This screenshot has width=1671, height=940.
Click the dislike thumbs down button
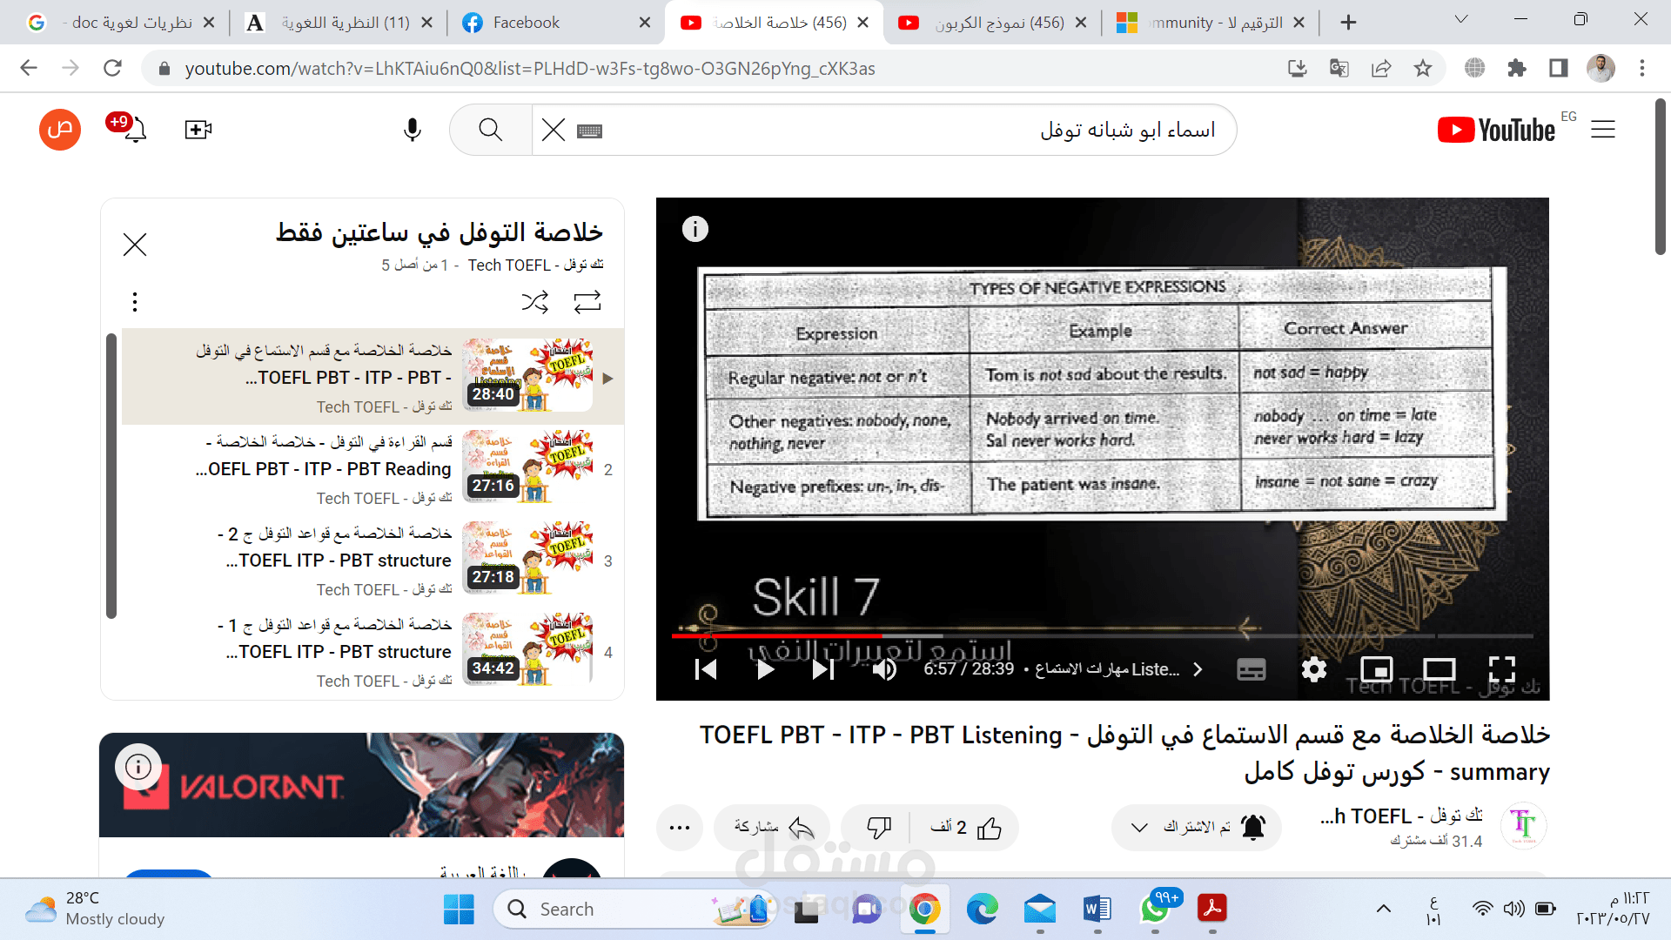click(x=879, y=828)
